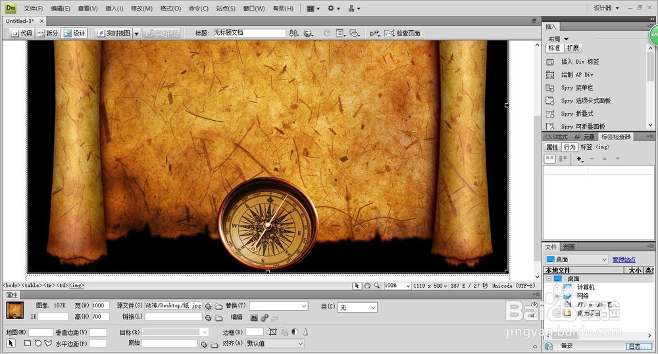The width and height of the screenshot is (658, 354).
Task: Open the 插入(I) menu
Action: 114,9
